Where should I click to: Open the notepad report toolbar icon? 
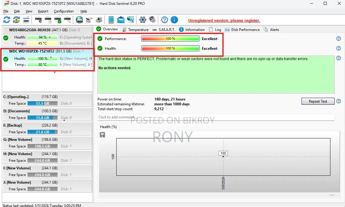(x=111, y=20)
